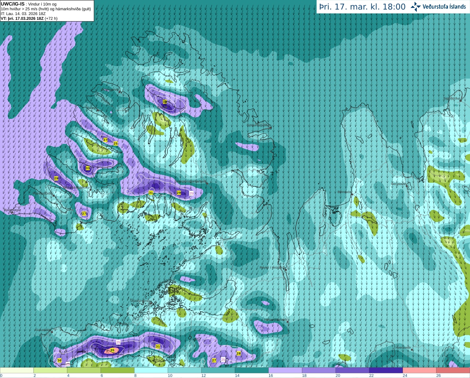Click the Veðurstofa Íslands logo text
470x378 pixels.
coord(444,7)
